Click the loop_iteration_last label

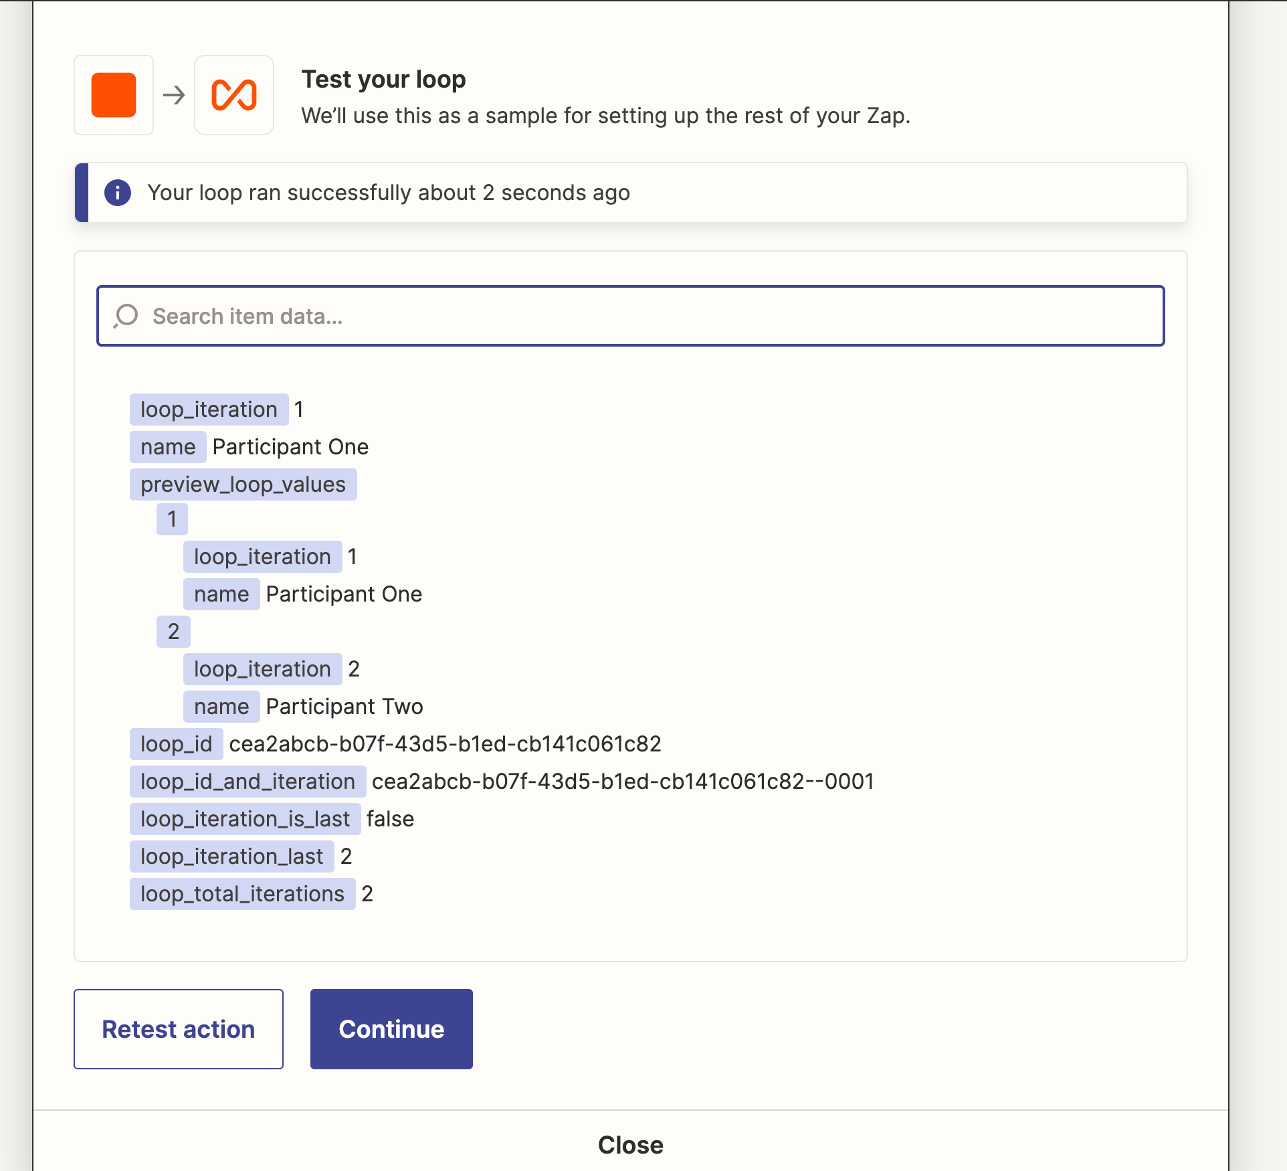point(231,857)
